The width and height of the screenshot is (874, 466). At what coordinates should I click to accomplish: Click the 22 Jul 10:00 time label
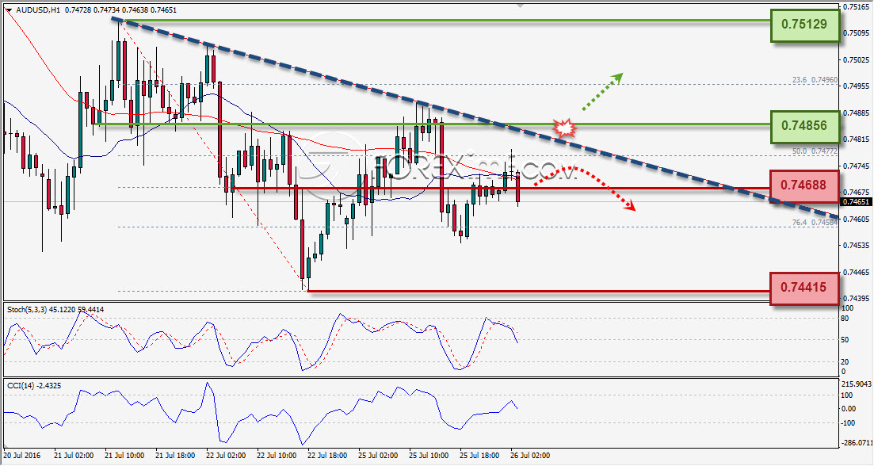click(277, 456)
